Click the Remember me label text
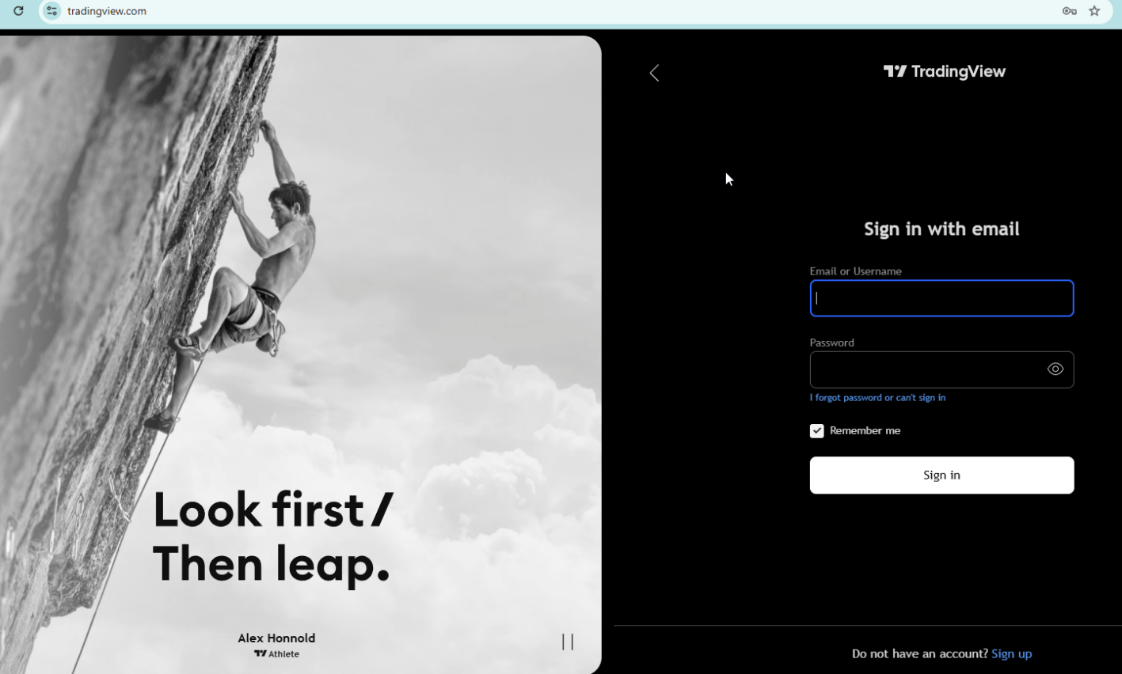1122x674 pixels. (x=865, y=431)
